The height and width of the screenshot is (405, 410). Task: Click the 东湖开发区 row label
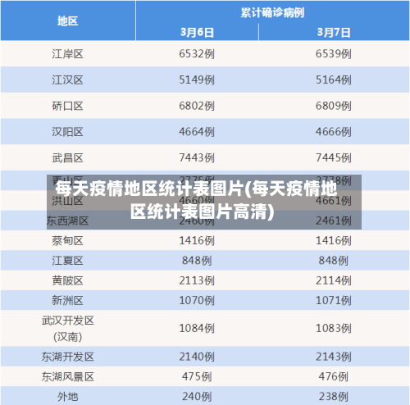(x=67, y=357)
